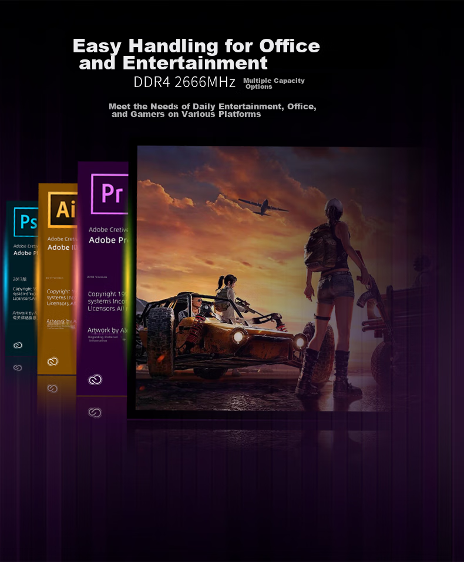Click the Premiere Pr logo
Image resolution: width=464 pixels, height=562 pixels.
point(110,194)
